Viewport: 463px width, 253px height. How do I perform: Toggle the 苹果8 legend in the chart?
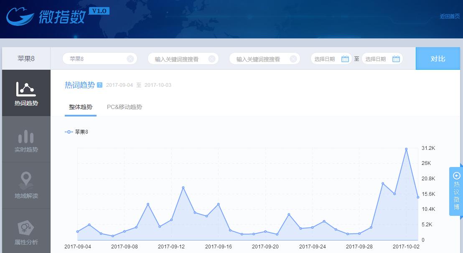77,132
